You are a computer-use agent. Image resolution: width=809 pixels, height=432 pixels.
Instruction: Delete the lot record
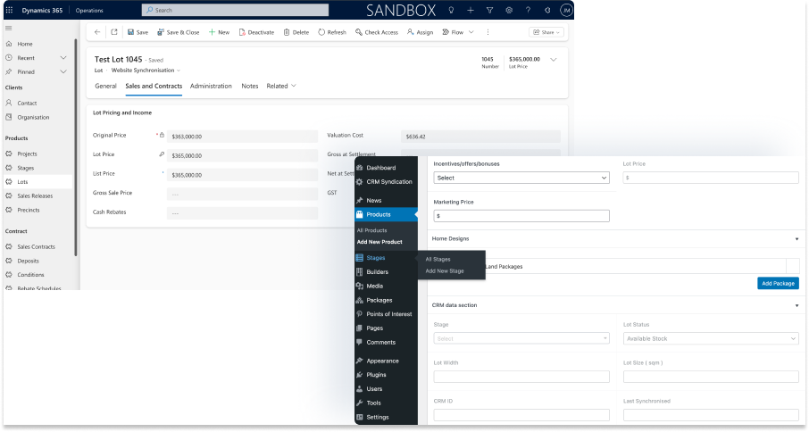[x=296, y=32]
